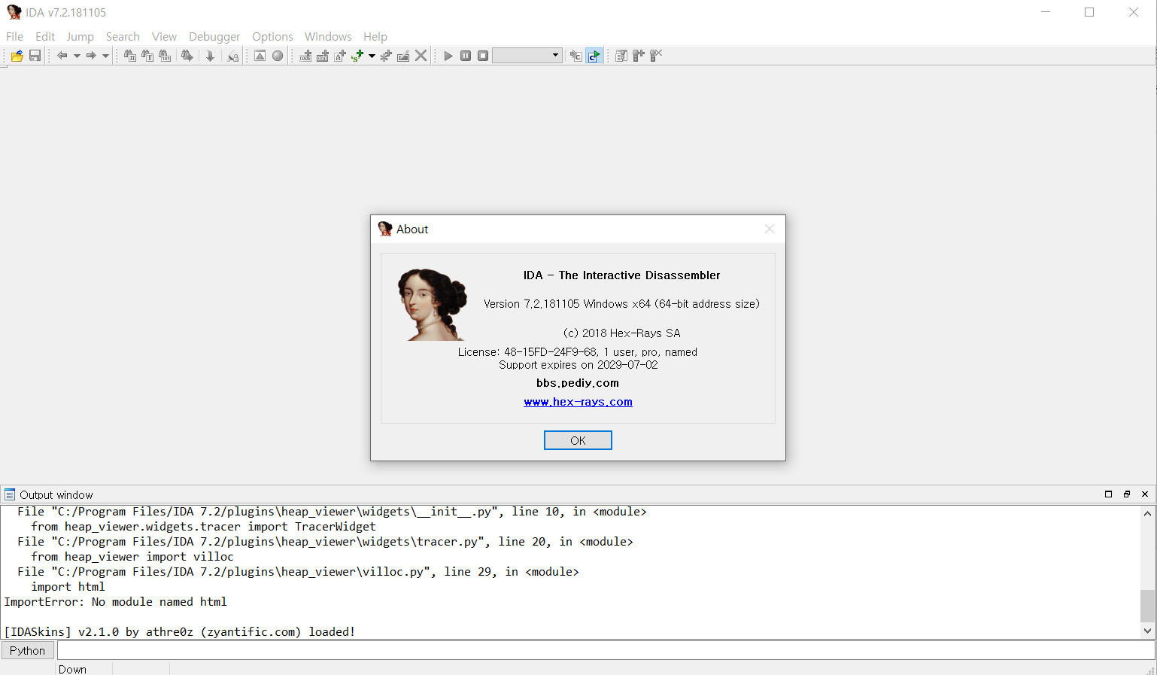This screenshot has height=675, width=1157.
Task: Click the Output window scroll down arrow
Action: pyautogui.click(x=1147, y=631)
